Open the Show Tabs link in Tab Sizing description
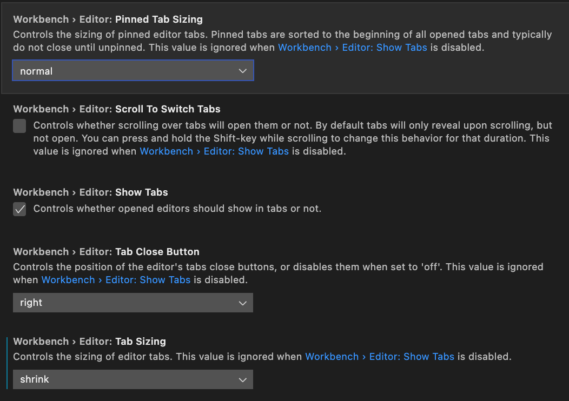The height and width of the screenshot is (401, 569). pyautogui.click(x=380, y=357)
